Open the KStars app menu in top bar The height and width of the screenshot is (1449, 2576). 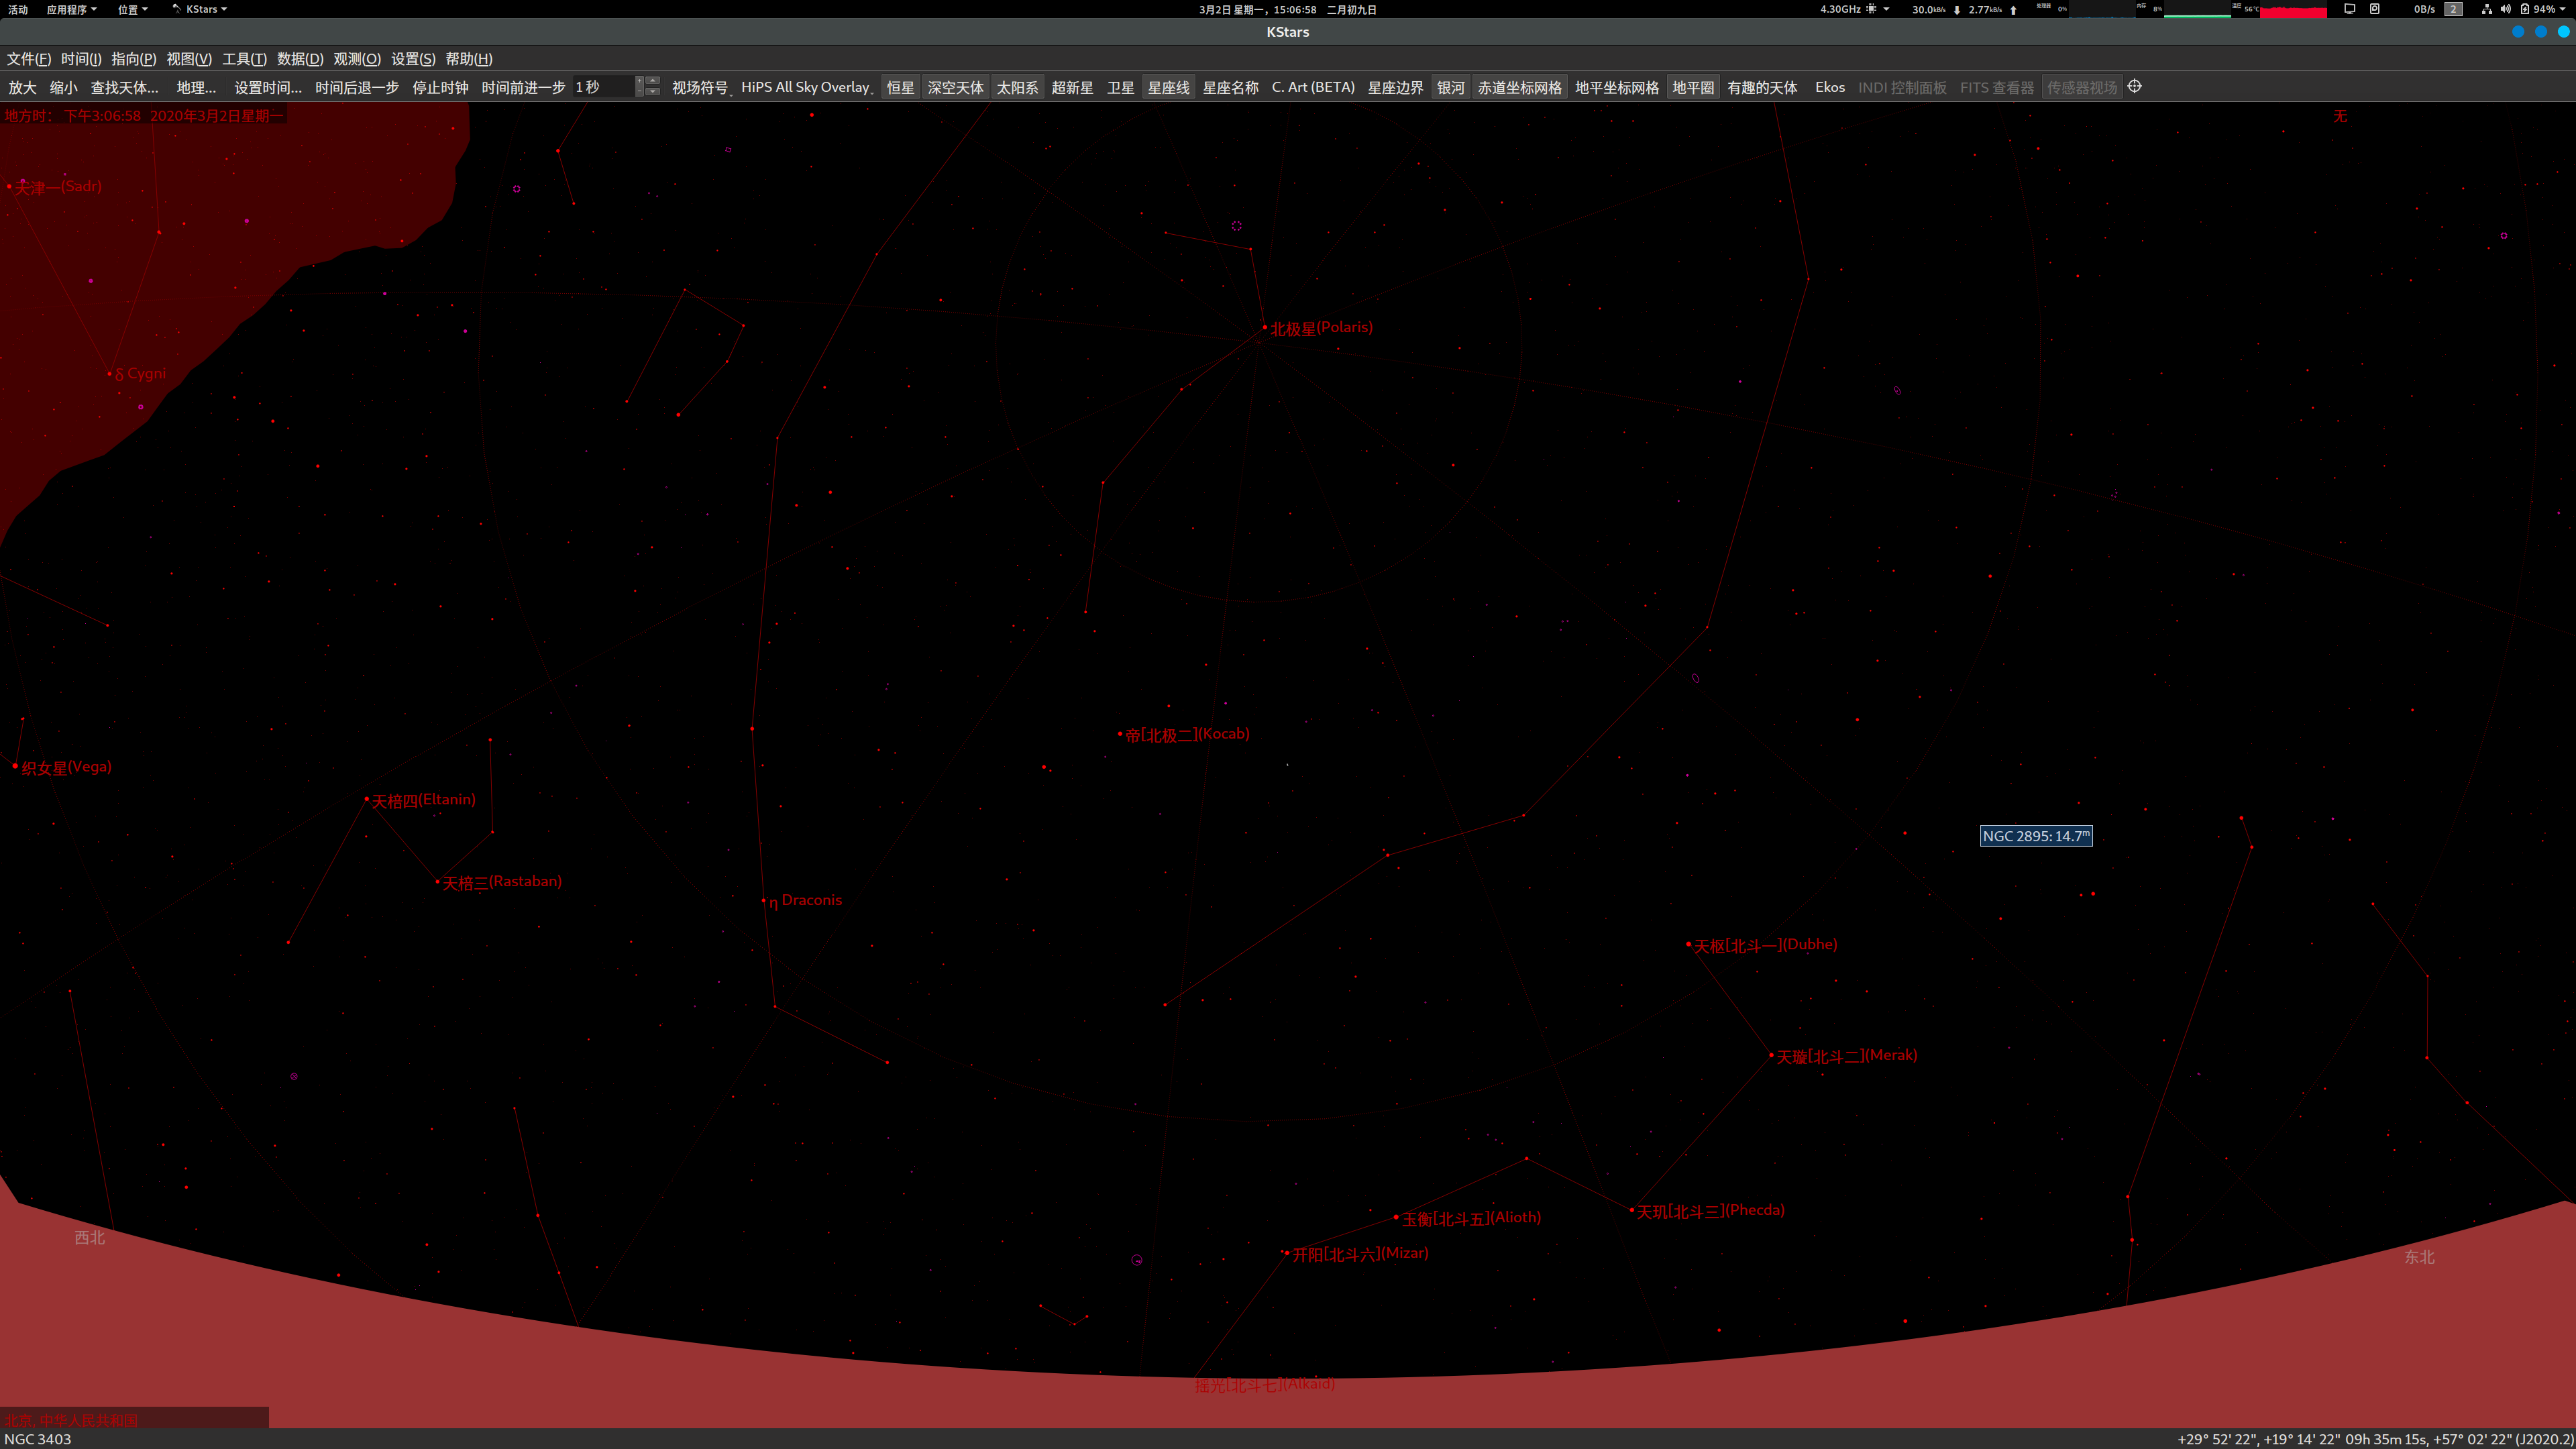[200, 9]
